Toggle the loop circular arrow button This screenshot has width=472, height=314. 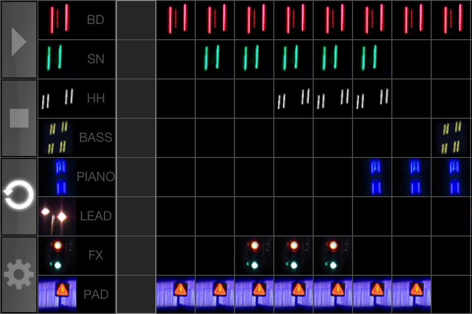click(19, 196)
